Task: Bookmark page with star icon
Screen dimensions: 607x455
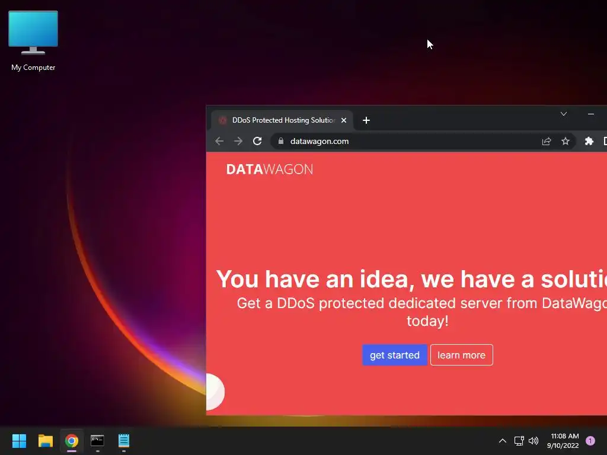Action: pyautogui.click(x=565, y=141)
